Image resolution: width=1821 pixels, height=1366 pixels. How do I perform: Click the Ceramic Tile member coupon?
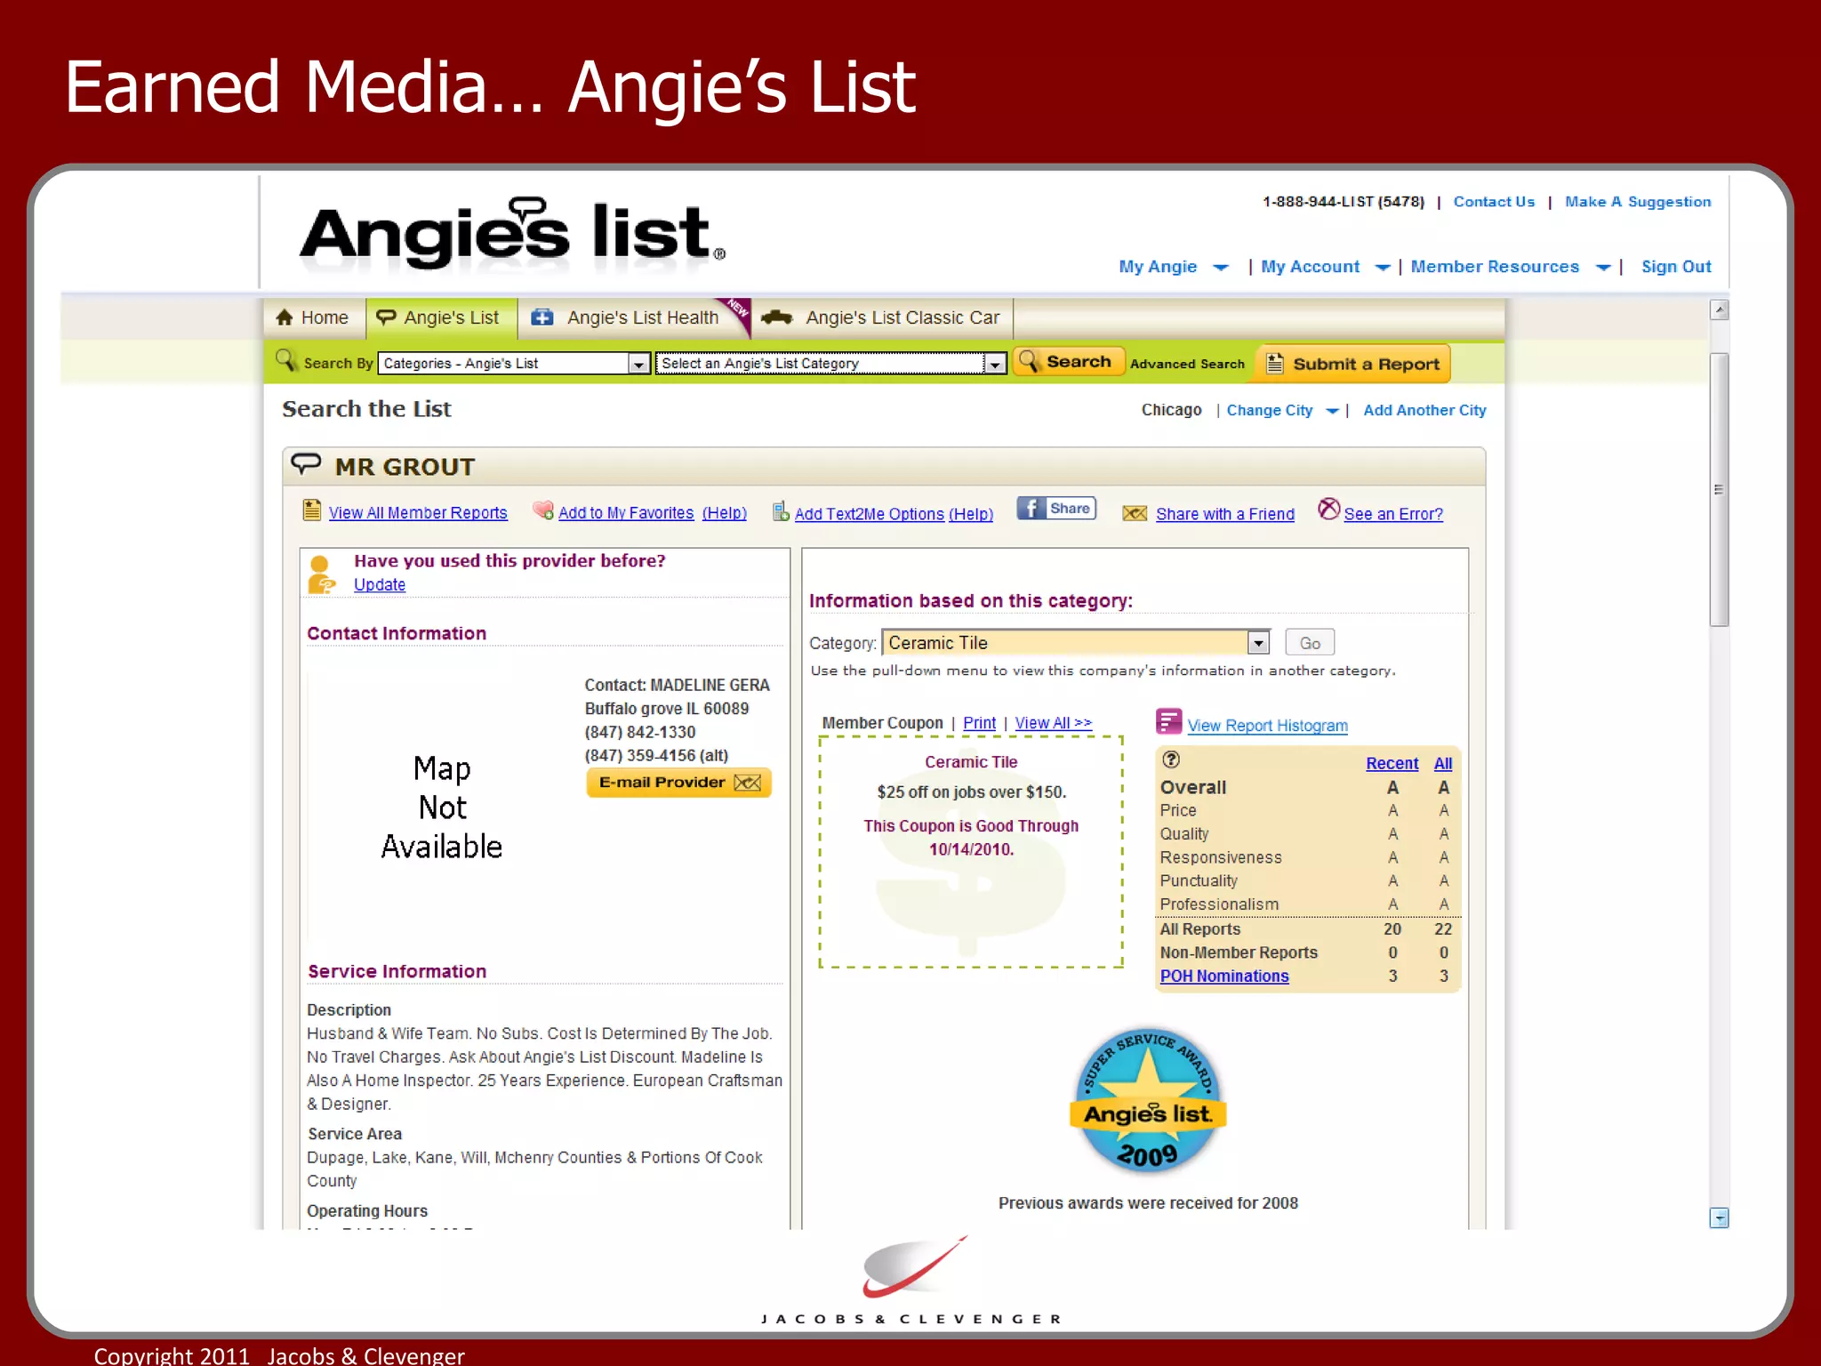point(970,852)
